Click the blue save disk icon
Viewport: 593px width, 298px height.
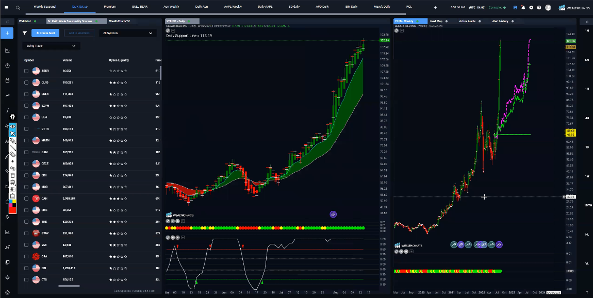tap(515, 8)
